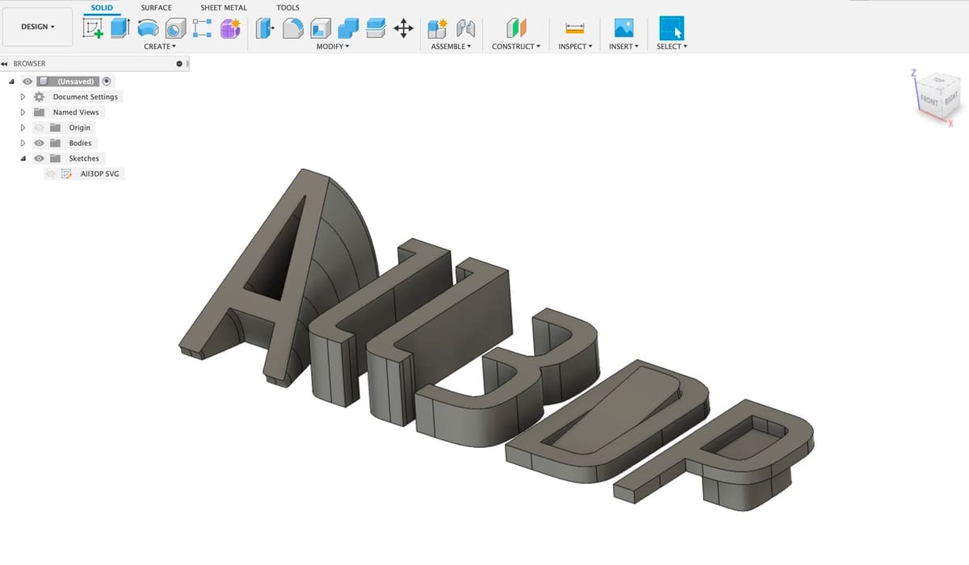Select the Named Views label
This screenshot has width=969, height=565.
pos(76,112)
